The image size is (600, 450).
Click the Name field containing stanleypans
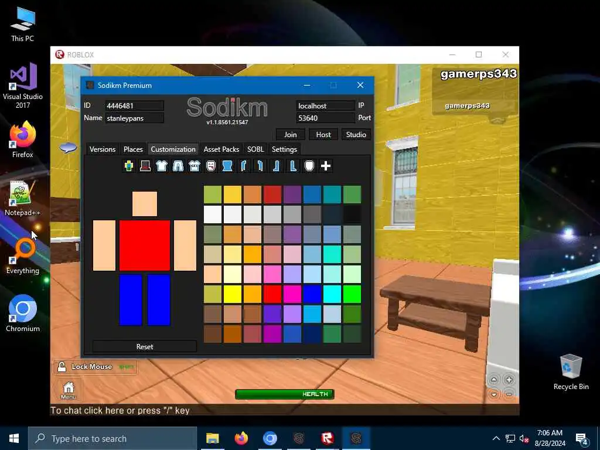tap(134, 118)
